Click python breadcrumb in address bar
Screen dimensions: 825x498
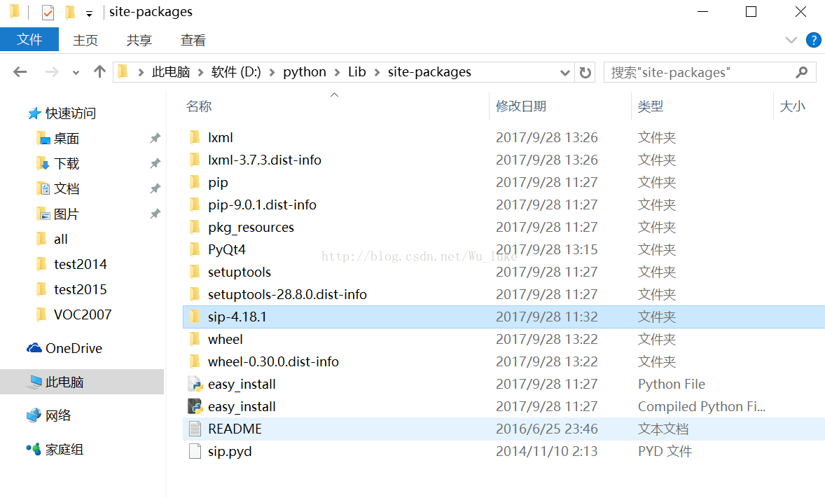pyautogui.click(x=305, y=72)
